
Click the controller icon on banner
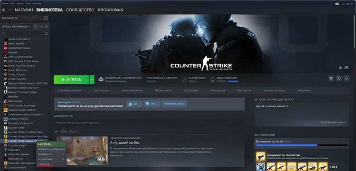point(347,67)
